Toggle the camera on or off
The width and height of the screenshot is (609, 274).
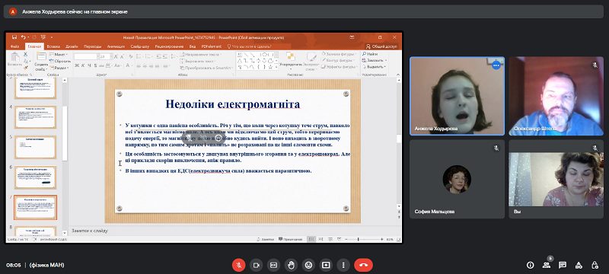pyautogui.click(x=256, y=265)
